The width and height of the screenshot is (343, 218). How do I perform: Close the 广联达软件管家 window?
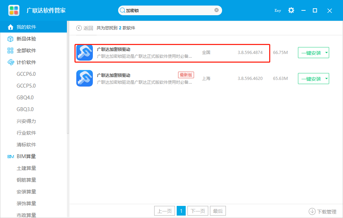click(329, 10)
